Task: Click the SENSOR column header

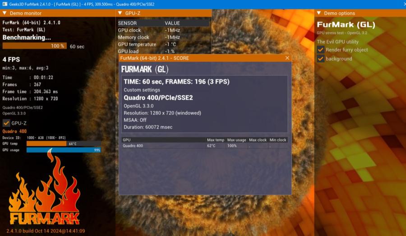Action: (127, 23)
